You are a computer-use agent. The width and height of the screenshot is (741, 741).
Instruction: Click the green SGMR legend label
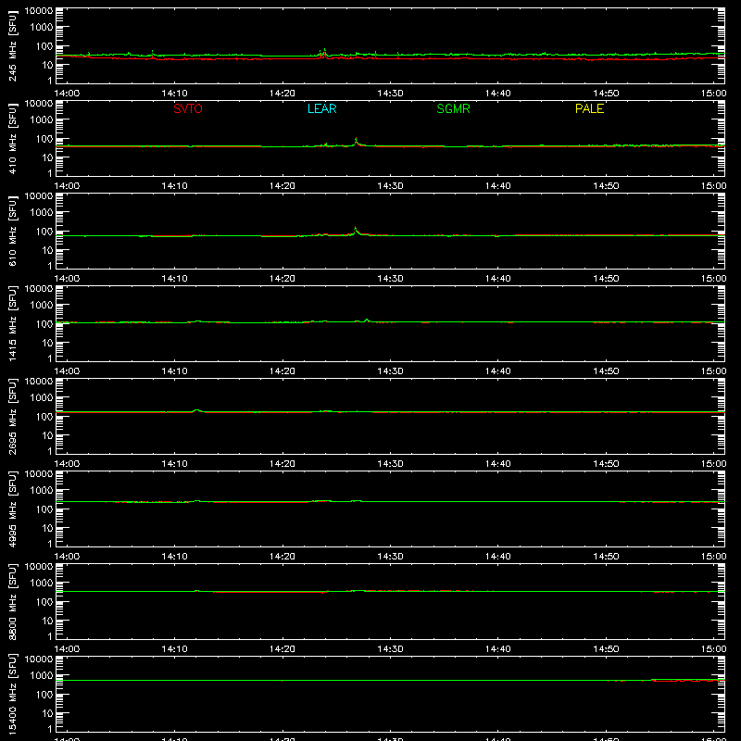tap(453, 108)
